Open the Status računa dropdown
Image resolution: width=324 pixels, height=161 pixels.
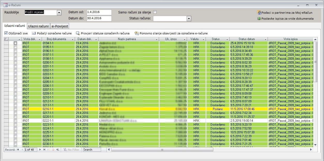tap(189, 19)
